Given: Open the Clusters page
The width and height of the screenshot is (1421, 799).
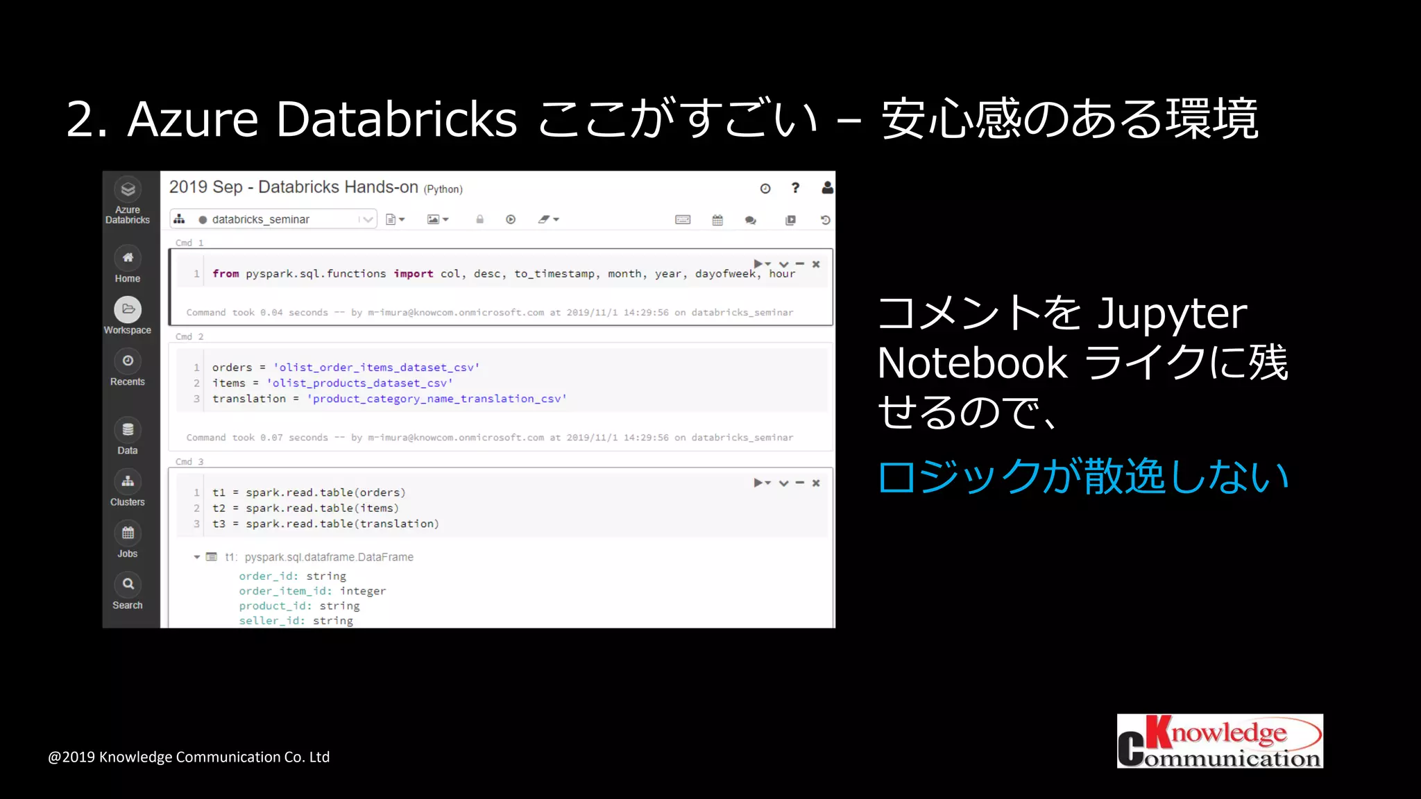Looking at the screenshot, I should coord(128,488).
